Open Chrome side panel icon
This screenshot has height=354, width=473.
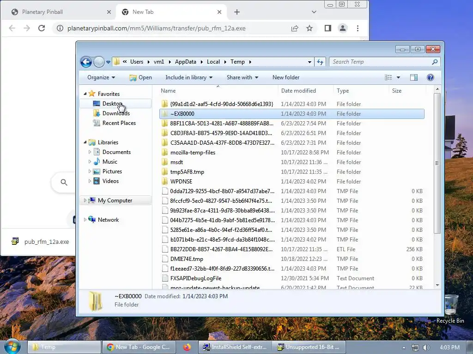[327, 28]
